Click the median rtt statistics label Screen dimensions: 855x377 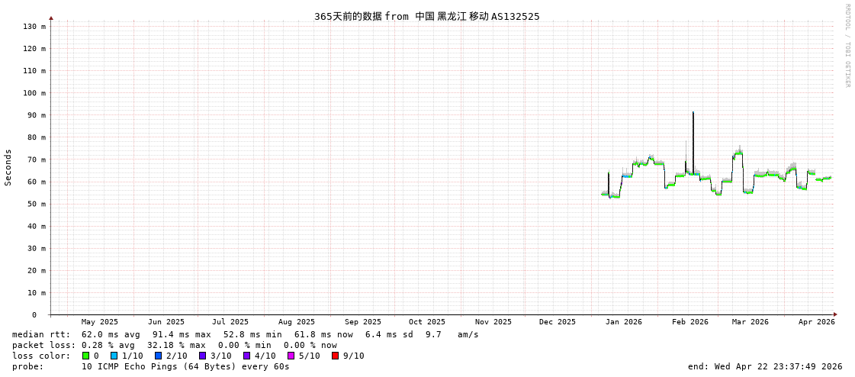[x=41, y=334]
